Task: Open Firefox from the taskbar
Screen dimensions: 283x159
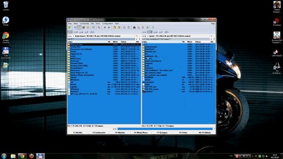Action: (x=31, y=156)
